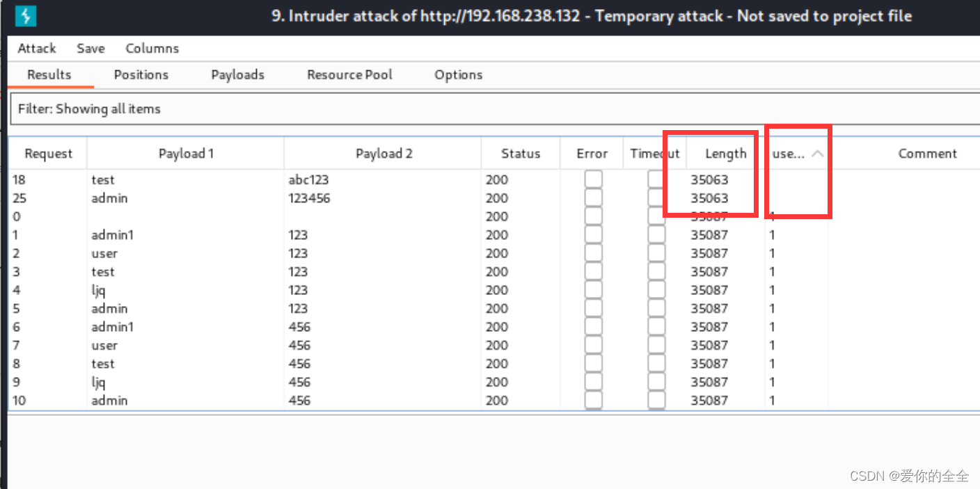The height and width of the screenshot is (489, 980).
Task: Toggle Error checkbox for request 7
Action: [593, 346]
